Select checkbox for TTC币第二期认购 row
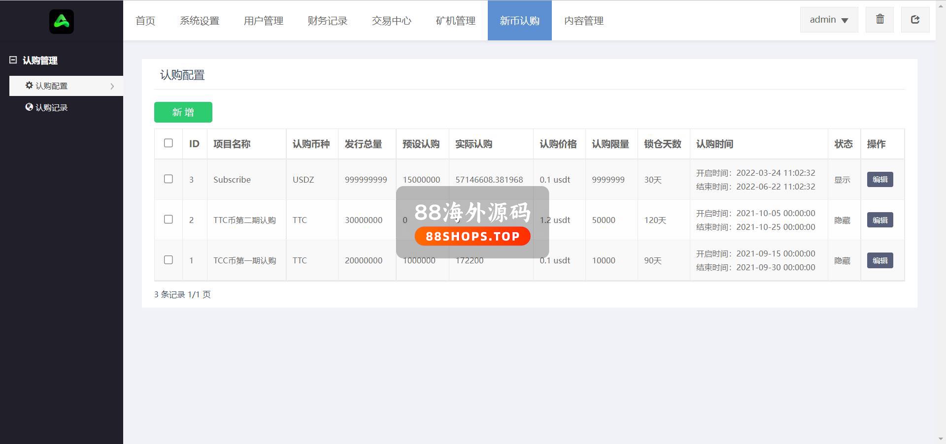The width and height of the screenshot is (946, 444). [x=169, y=220]
